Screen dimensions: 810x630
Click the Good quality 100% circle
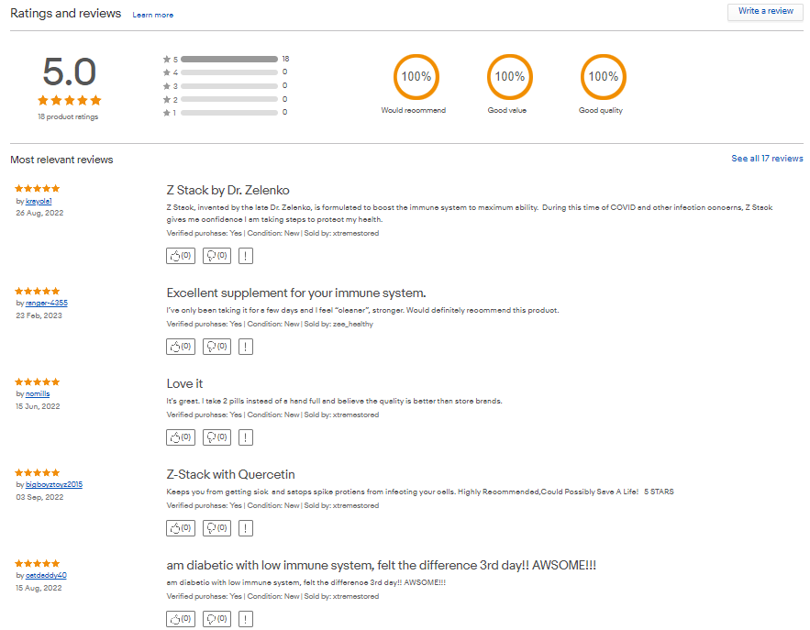(x=604, y=77)
